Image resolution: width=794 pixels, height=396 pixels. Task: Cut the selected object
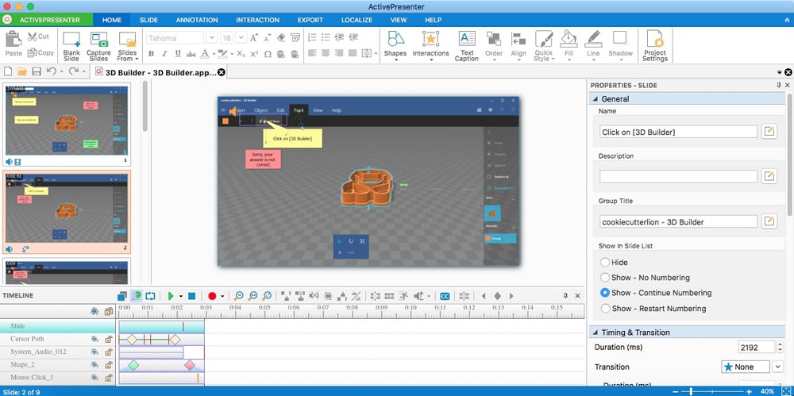[x=38, y=37]
